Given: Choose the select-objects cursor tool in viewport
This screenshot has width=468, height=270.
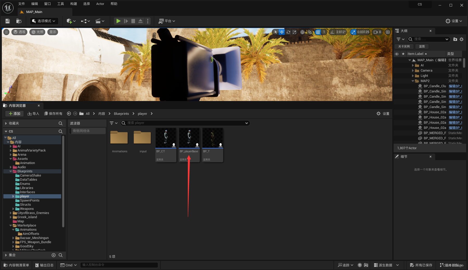Looking at the screenshot, I should click(x=276, y=32).
